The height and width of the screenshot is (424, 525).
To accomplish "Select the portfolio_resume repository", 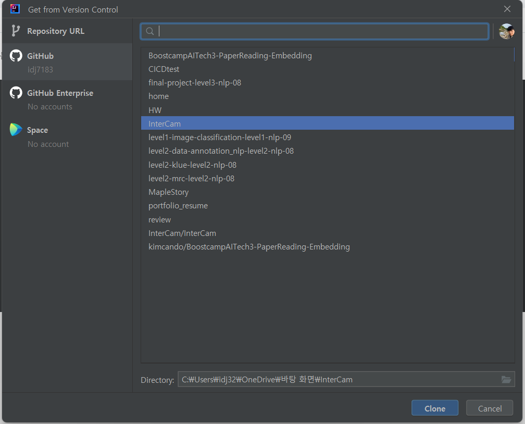I will point(328,206).
